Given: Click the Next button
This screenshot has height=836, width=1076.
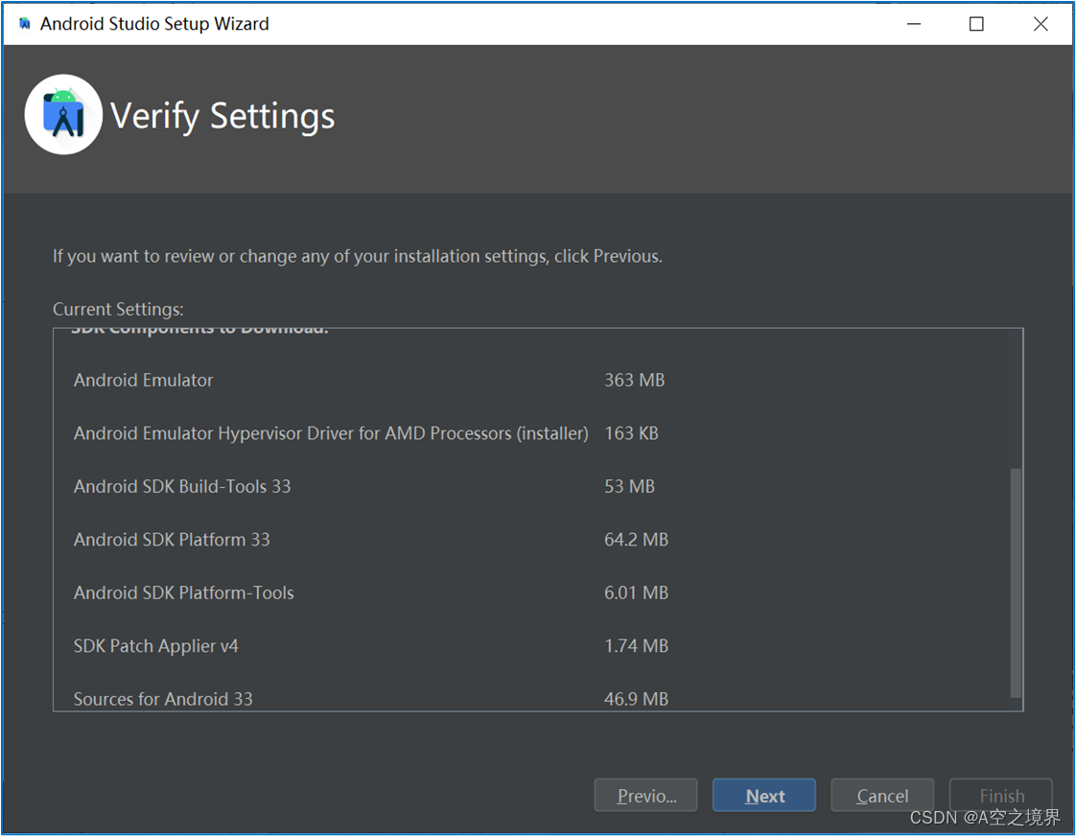Looking at the screenshot, I should (x=763, y=795).
